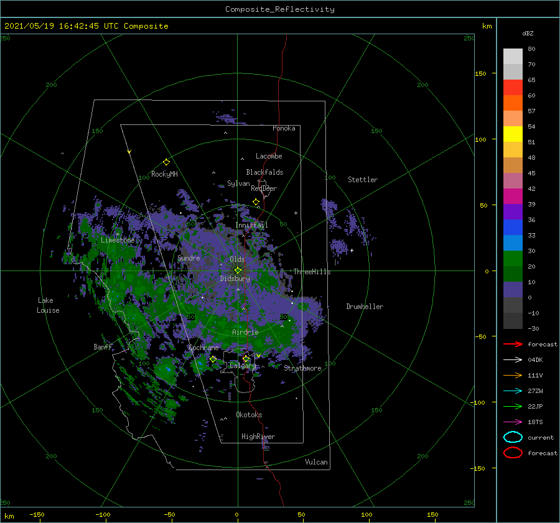The width and height of the screenshot is (560, 523).
Task: Click the bright yellow 51–54 dBZ swatch
Action: 513,134
